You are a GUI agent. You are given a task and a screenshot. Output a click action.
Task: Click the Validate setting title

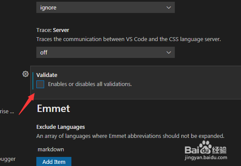click(x=47, y=75)
